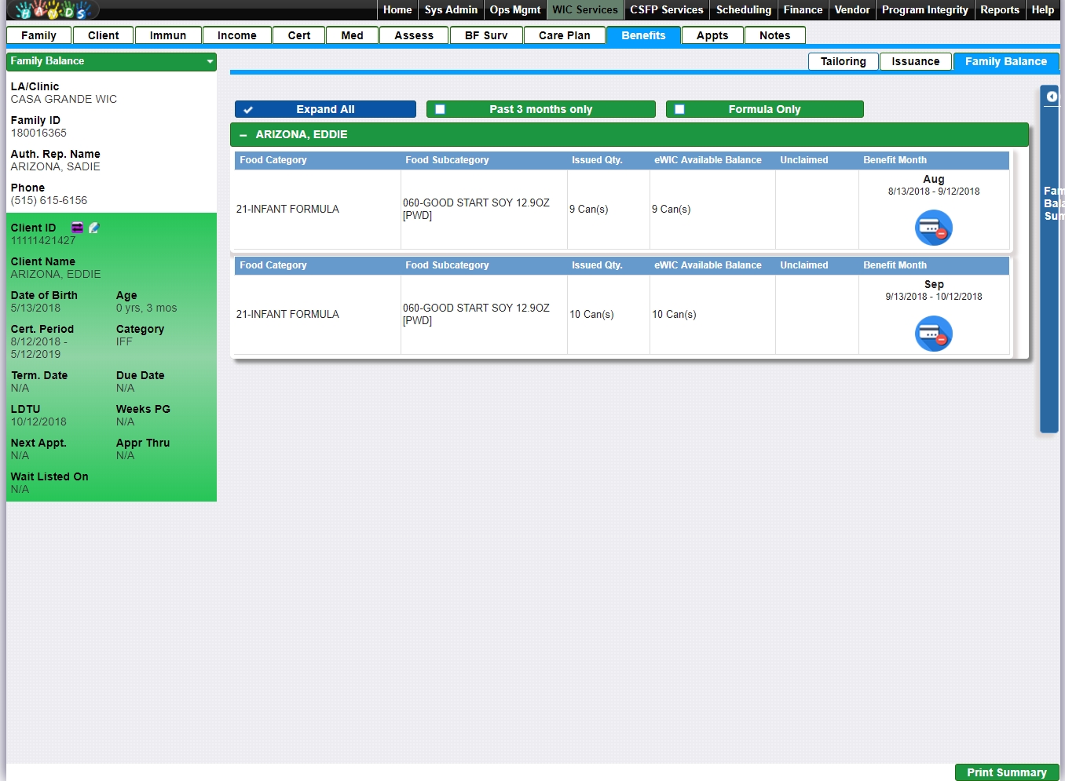
Task: Click the HANDS logo in the header
Action: [52, 10]
